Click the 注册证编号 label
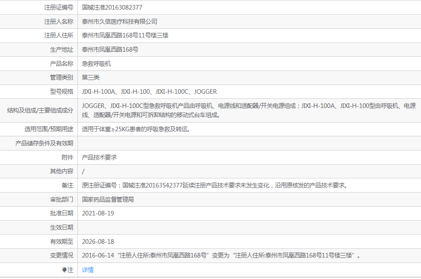 click(x=59, y=7)
